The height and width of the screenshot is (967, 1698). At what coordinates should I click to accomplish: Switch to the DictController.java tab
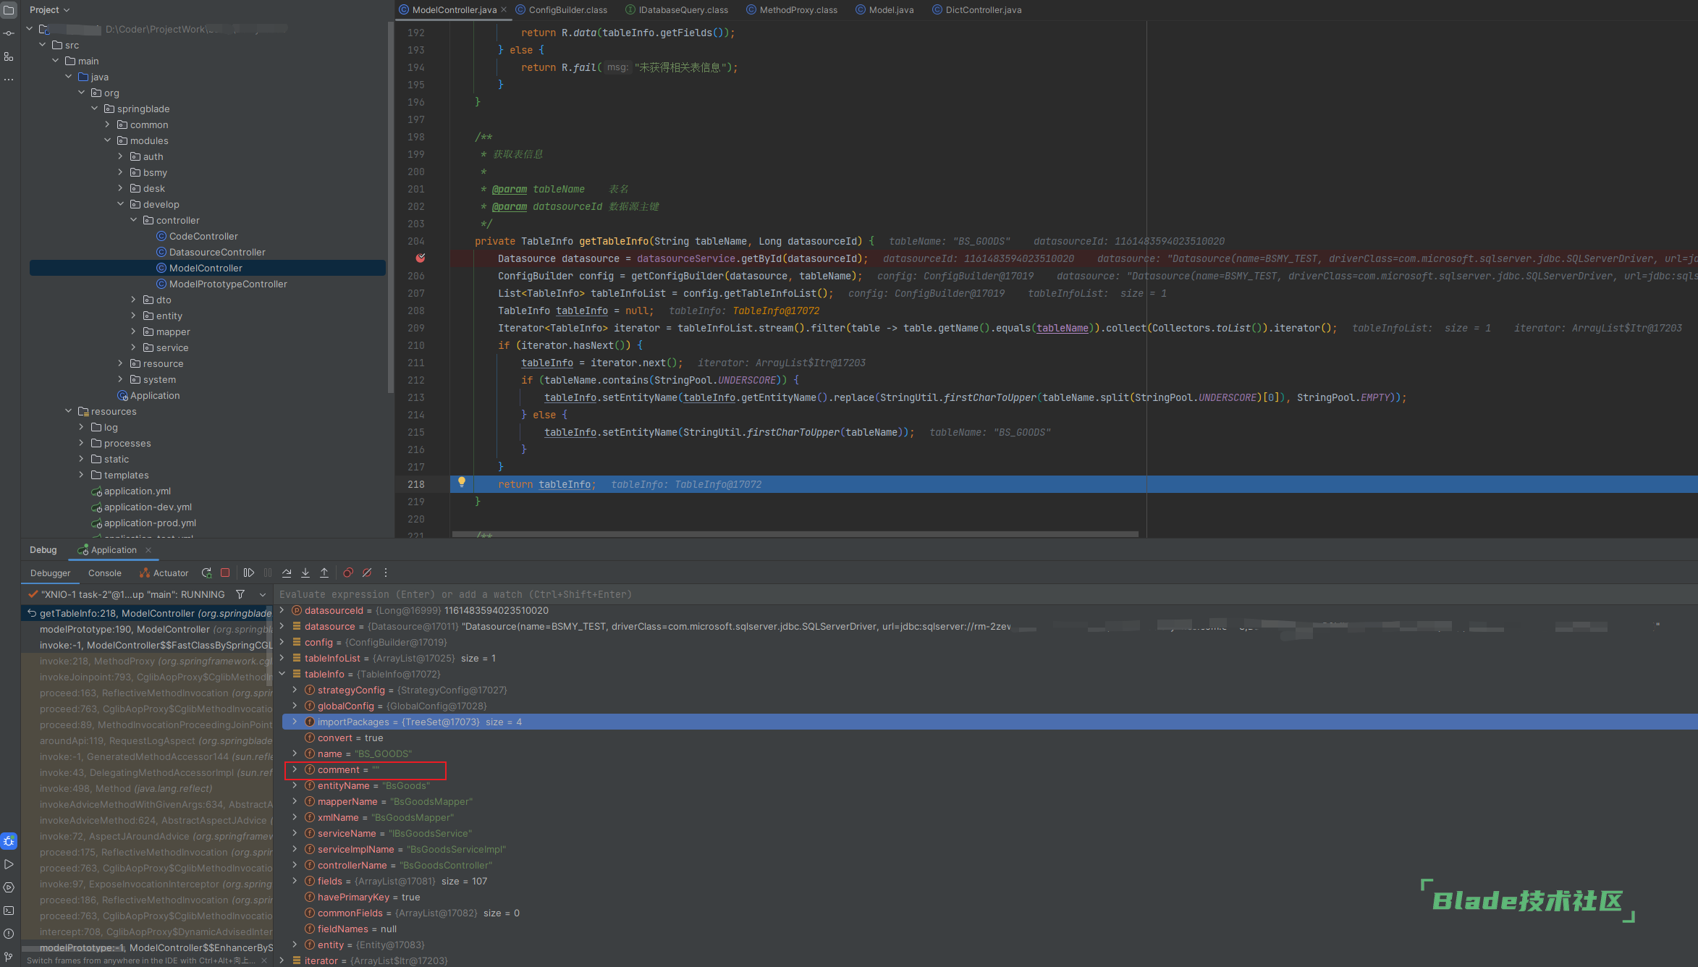pos(977,10)
